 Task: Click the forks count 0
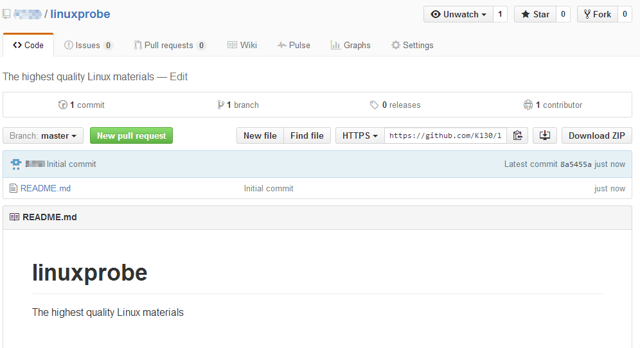point(625,14)
